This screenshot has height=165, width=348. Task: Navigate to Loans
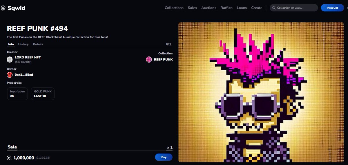242,8
